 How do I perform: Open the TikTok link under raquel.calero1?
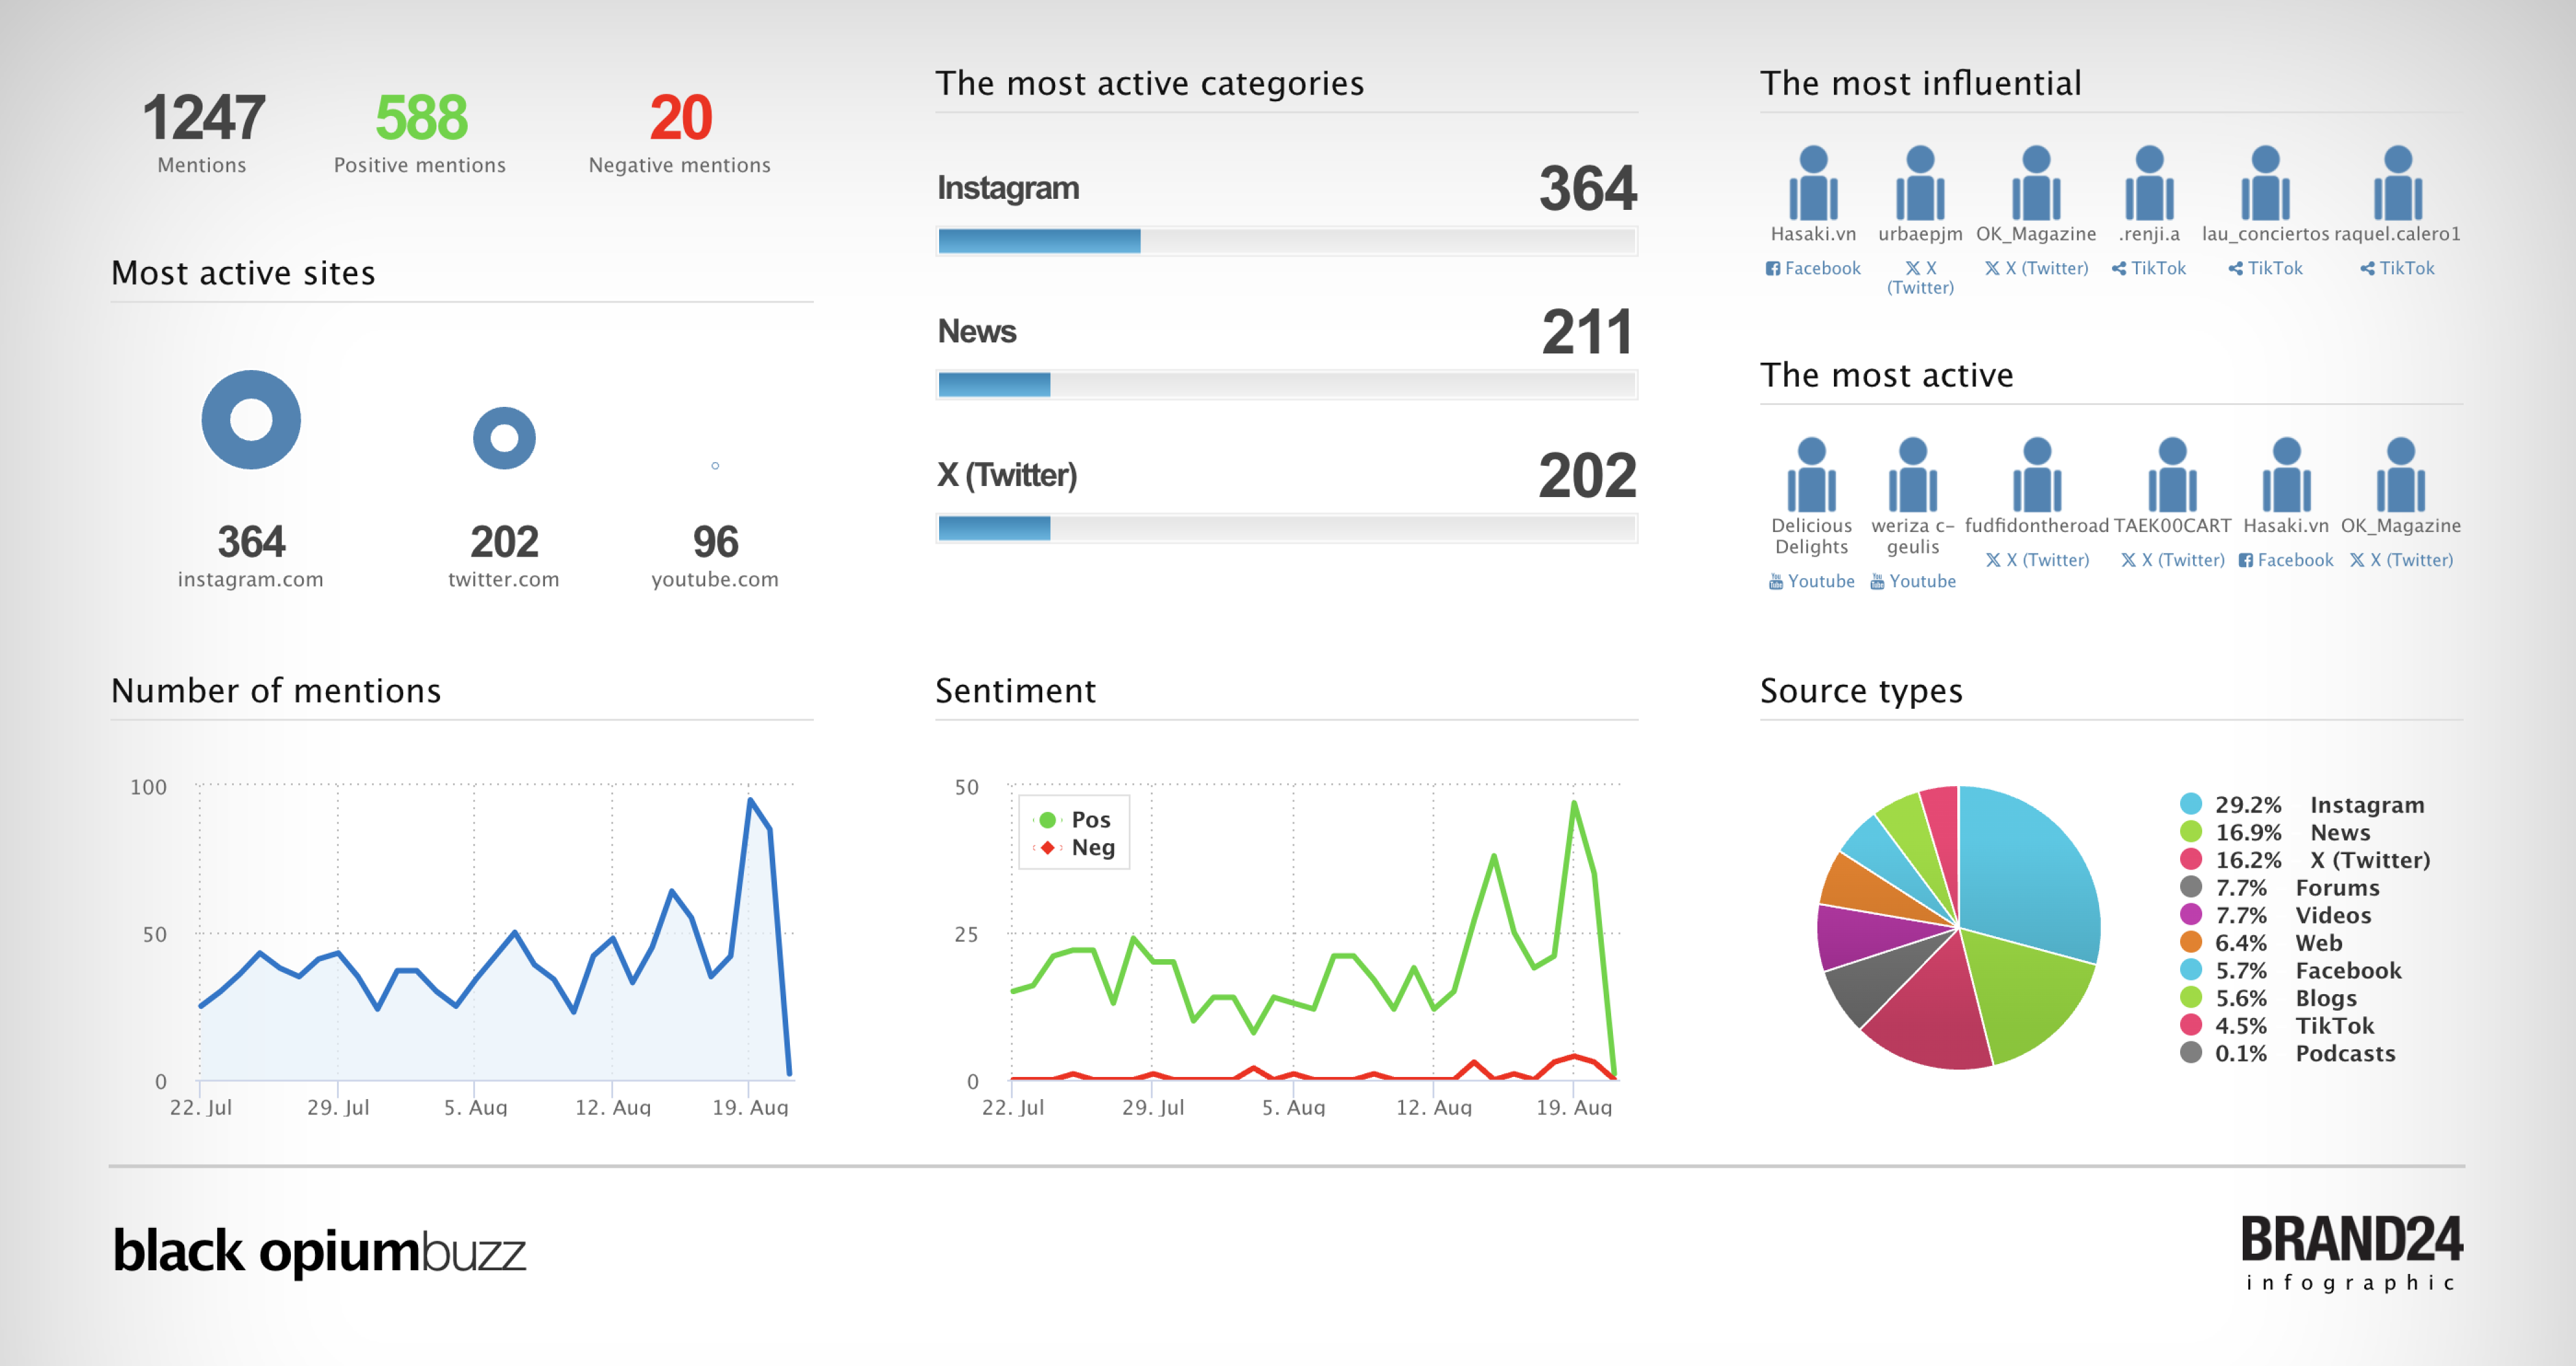point(2397,268)
